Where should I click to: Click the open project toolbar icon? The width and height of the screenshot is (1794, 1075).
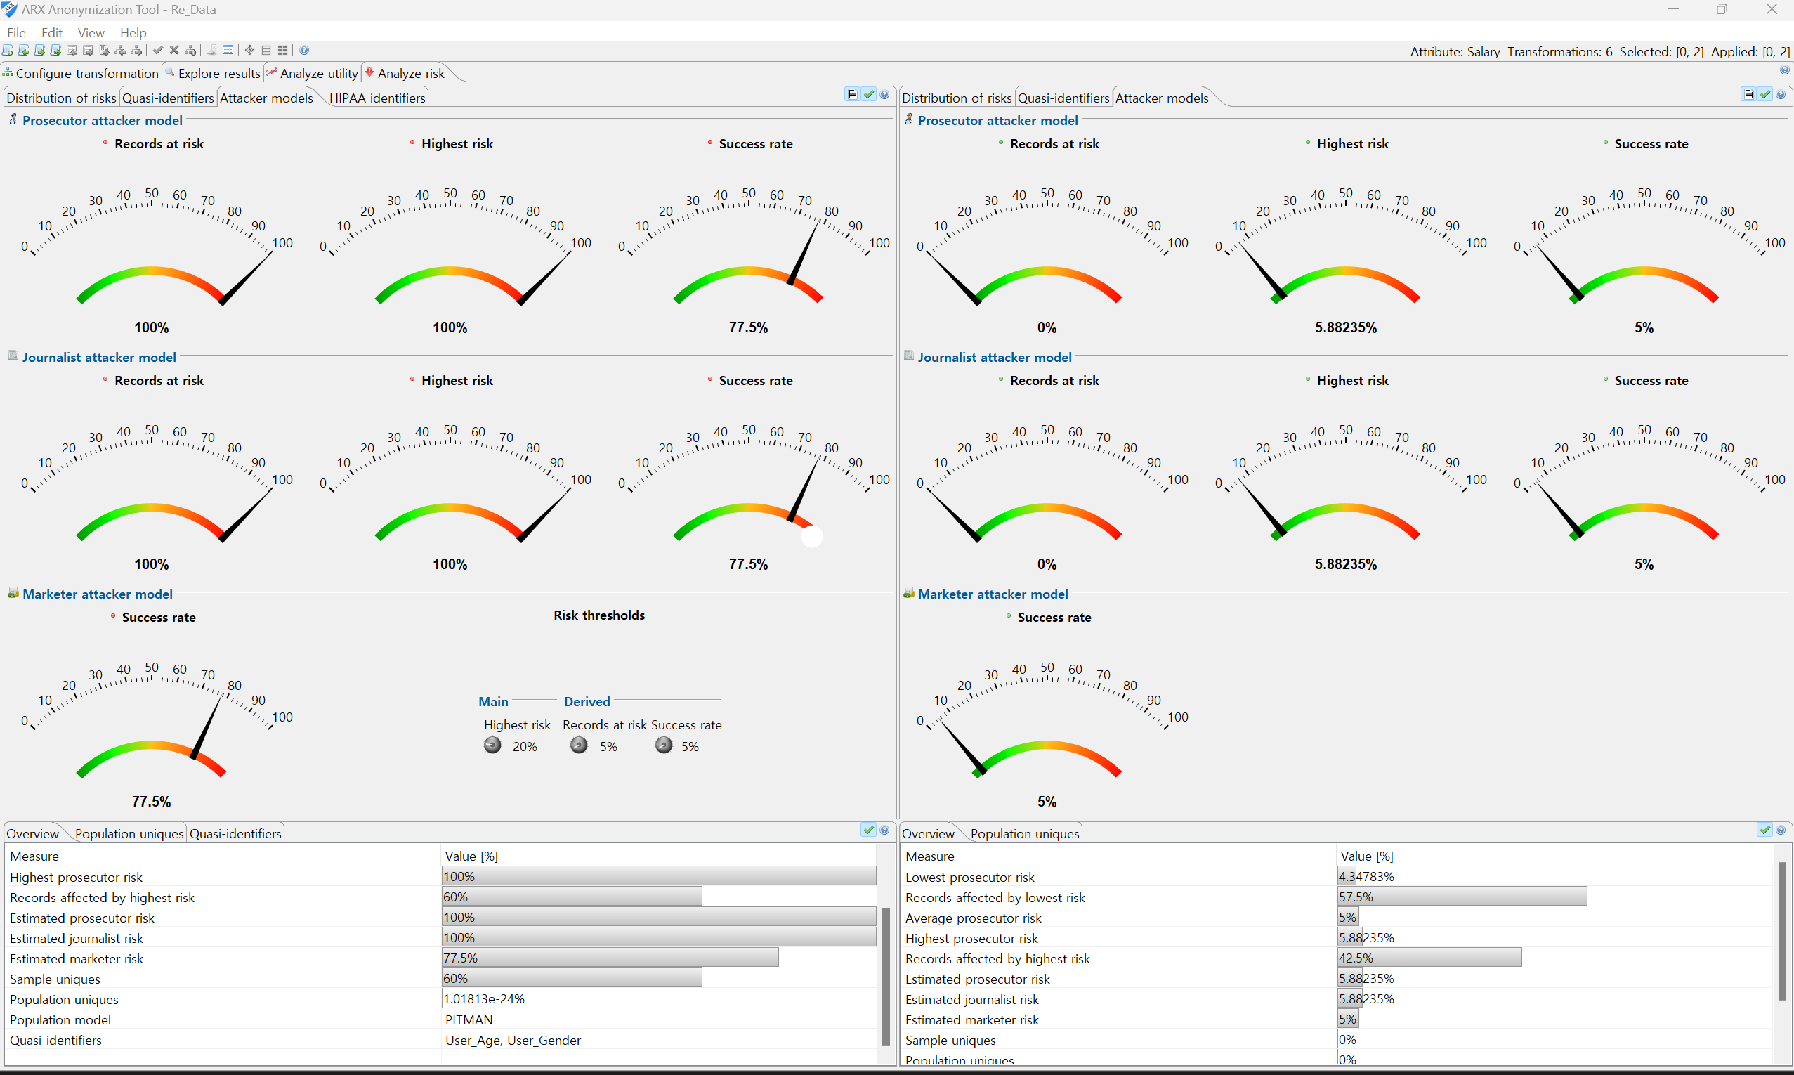[x=23, y=51]
